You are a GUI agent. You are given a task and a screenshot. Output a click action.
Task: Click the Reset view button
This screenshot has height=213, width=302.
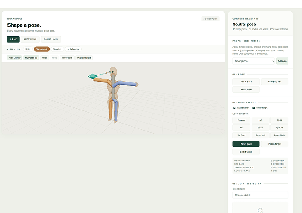246,89
